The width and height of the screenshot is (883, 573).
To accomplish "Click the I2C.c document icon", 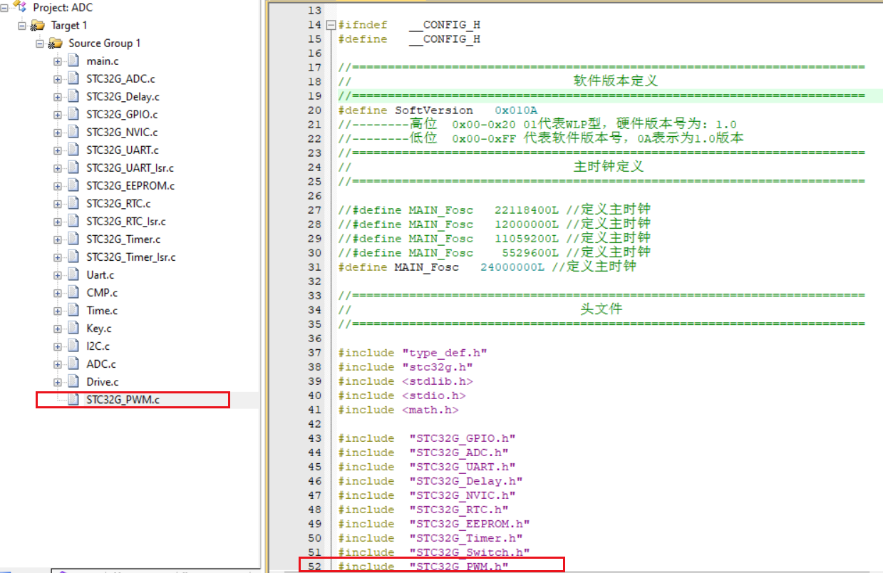I will coord(73,346).
